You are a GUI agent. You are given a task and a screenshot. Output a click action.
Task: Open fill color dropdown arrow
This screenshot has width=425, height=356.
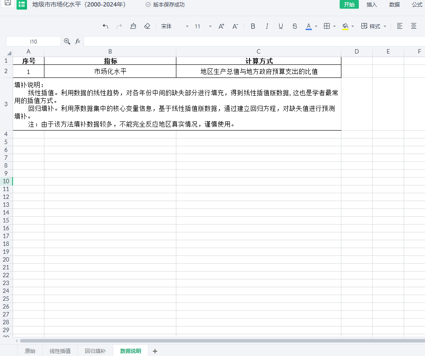(353, 27)
